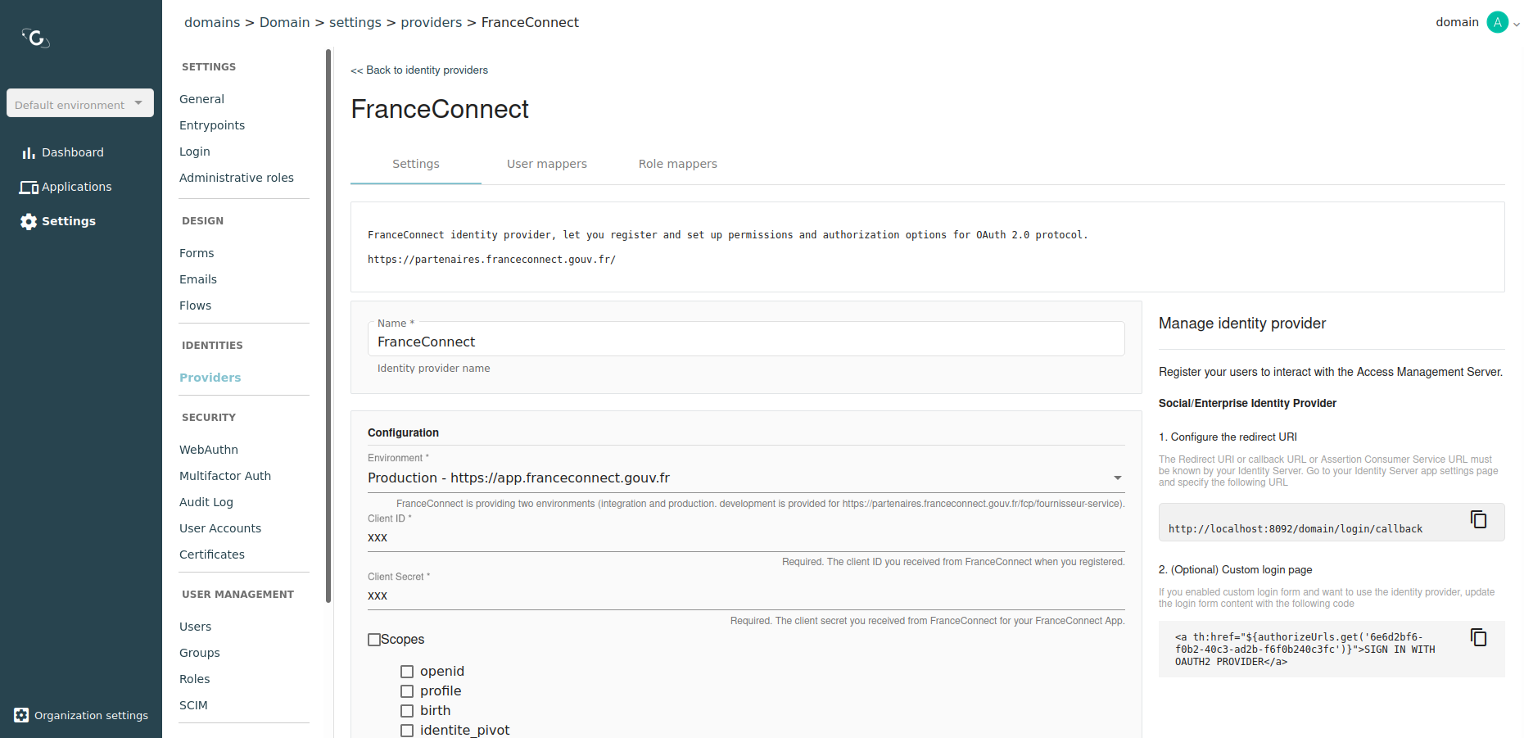Image resolution: width=1524 pixels, height=738 pixels.
Task: Expand the Default environment dropdown
Action: point(80,103)
